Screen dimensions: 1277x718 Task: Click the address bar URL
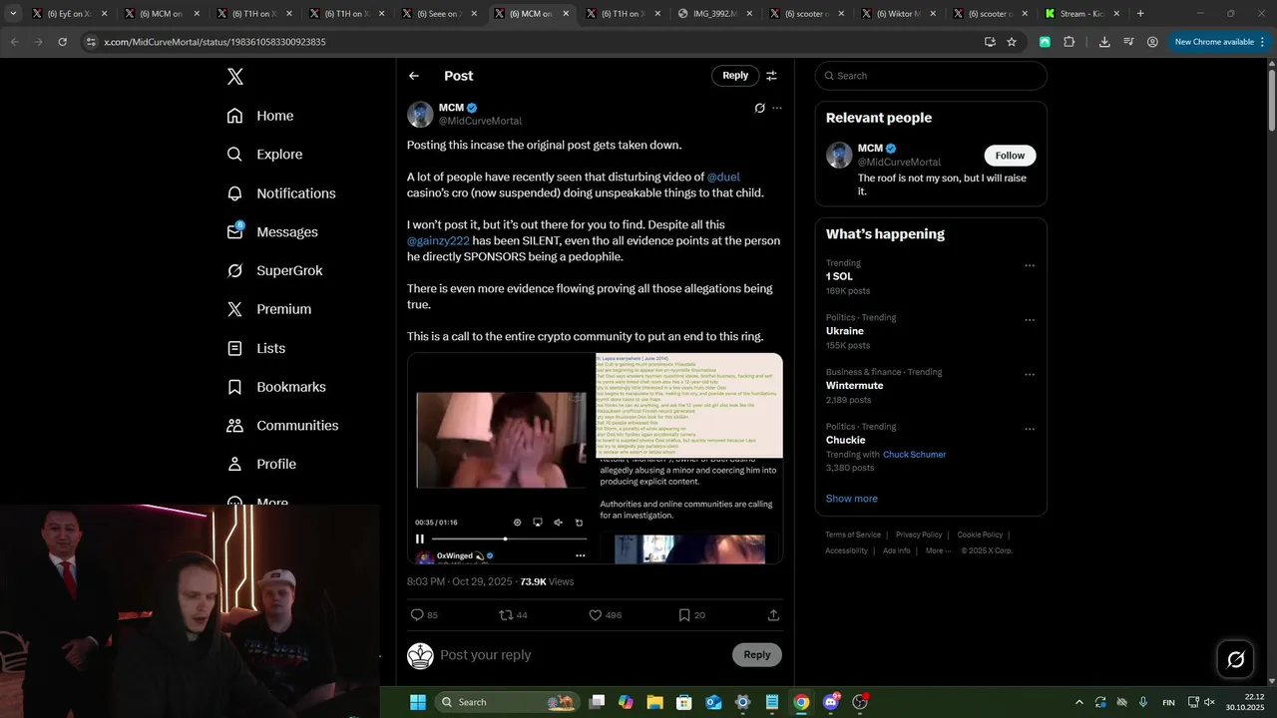(214, 42)
